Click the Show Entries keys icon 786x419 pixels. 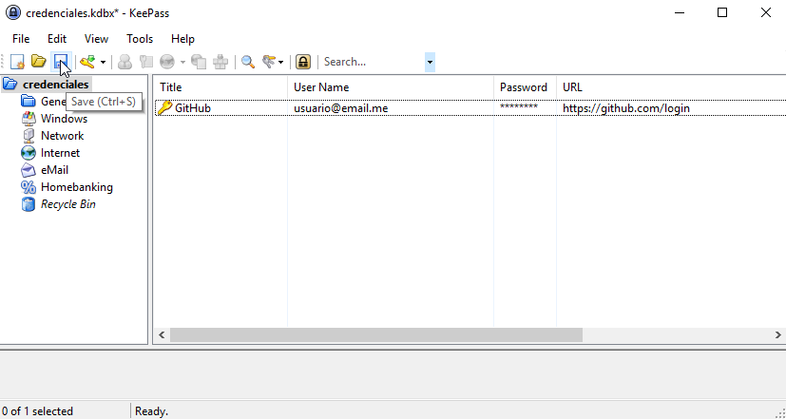(x=269, y=62)
